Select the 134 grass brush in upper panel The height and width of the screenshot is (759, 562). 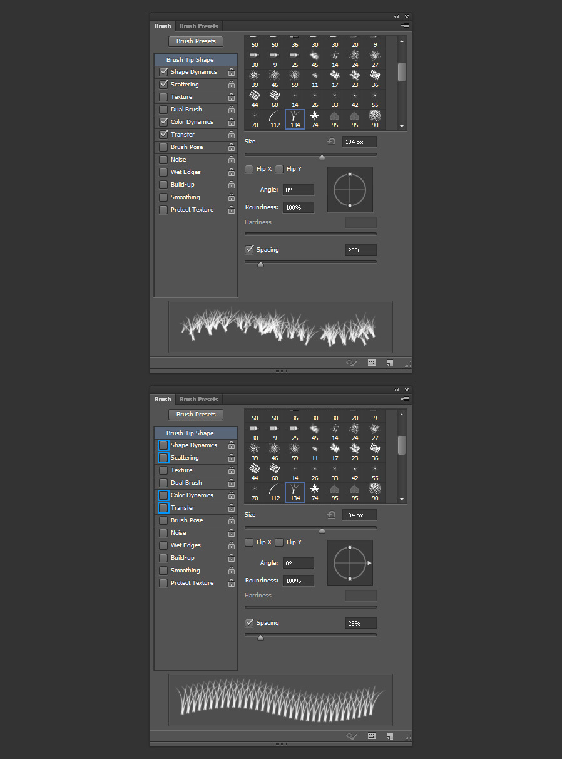(295, 119)
